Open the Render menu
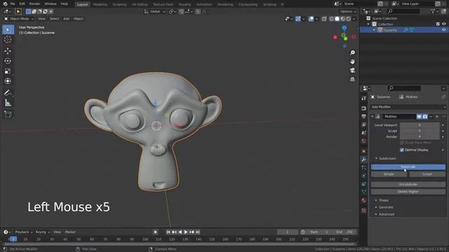This screenshot has height=252, width=449. click(34, 4)
